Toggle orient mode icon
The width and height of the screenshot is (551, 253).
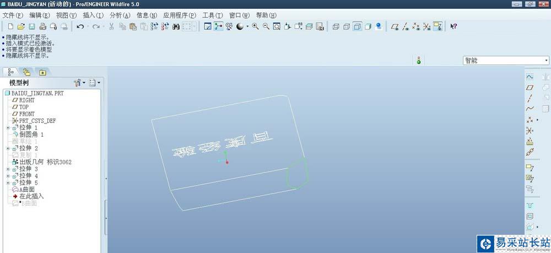[229, 26]
